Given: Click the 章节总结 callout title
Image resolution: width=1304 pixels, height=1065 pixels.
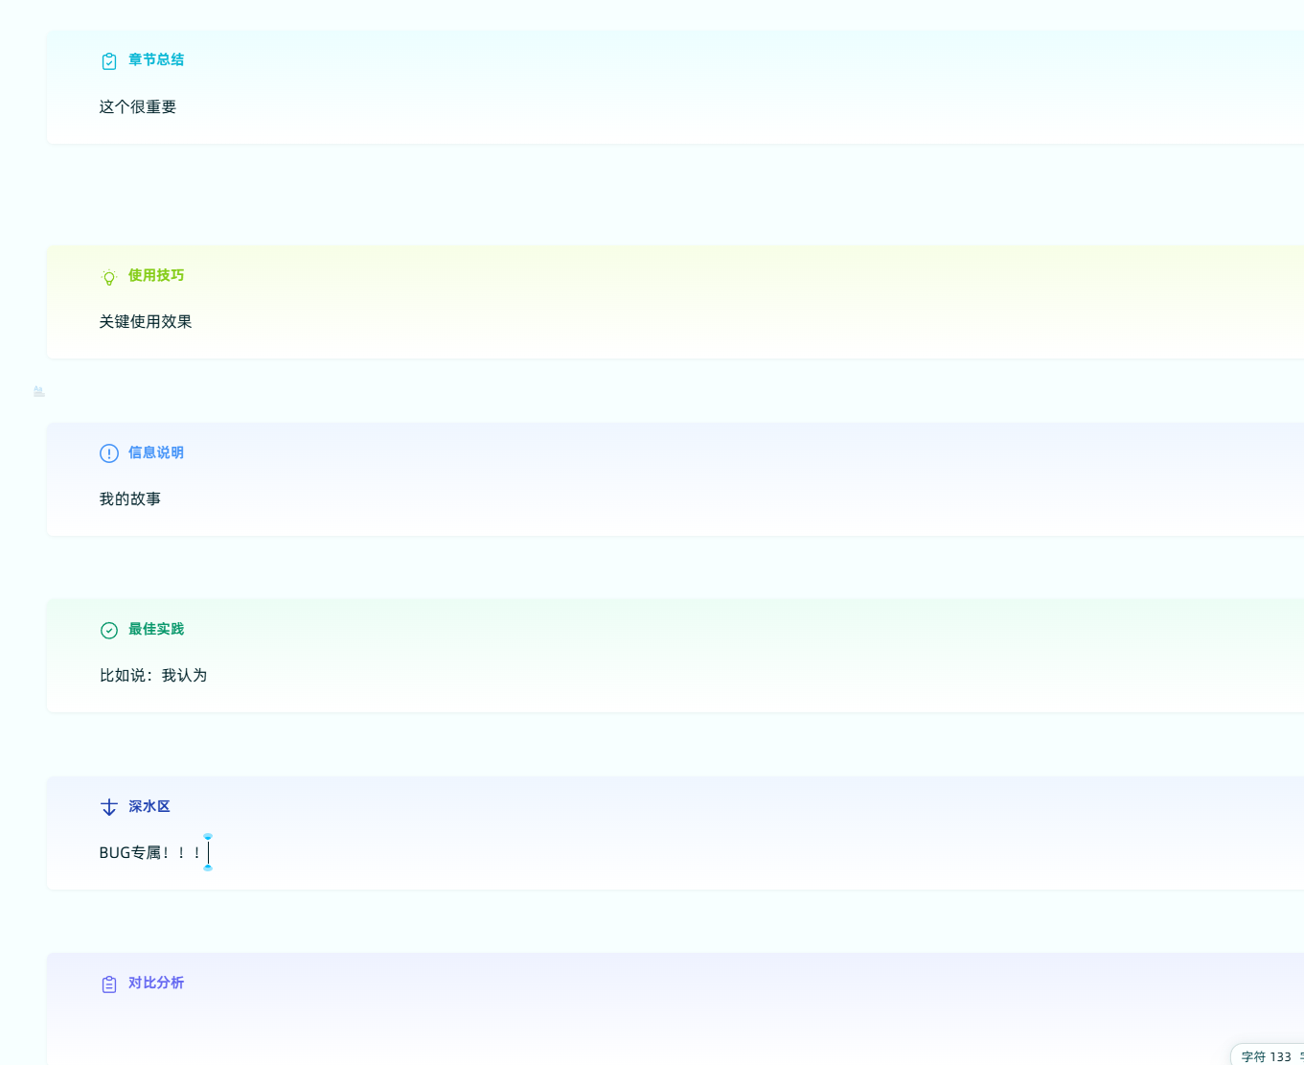Looking at the screenshot, I should point(156,59).
